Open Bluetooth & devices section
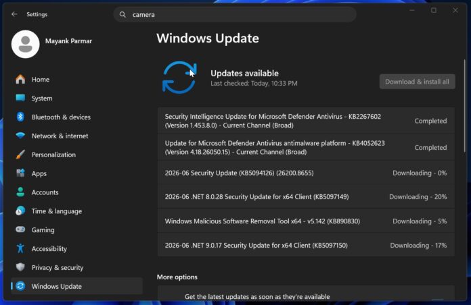The width and height of the screenshot is (471, 305). 76,117
